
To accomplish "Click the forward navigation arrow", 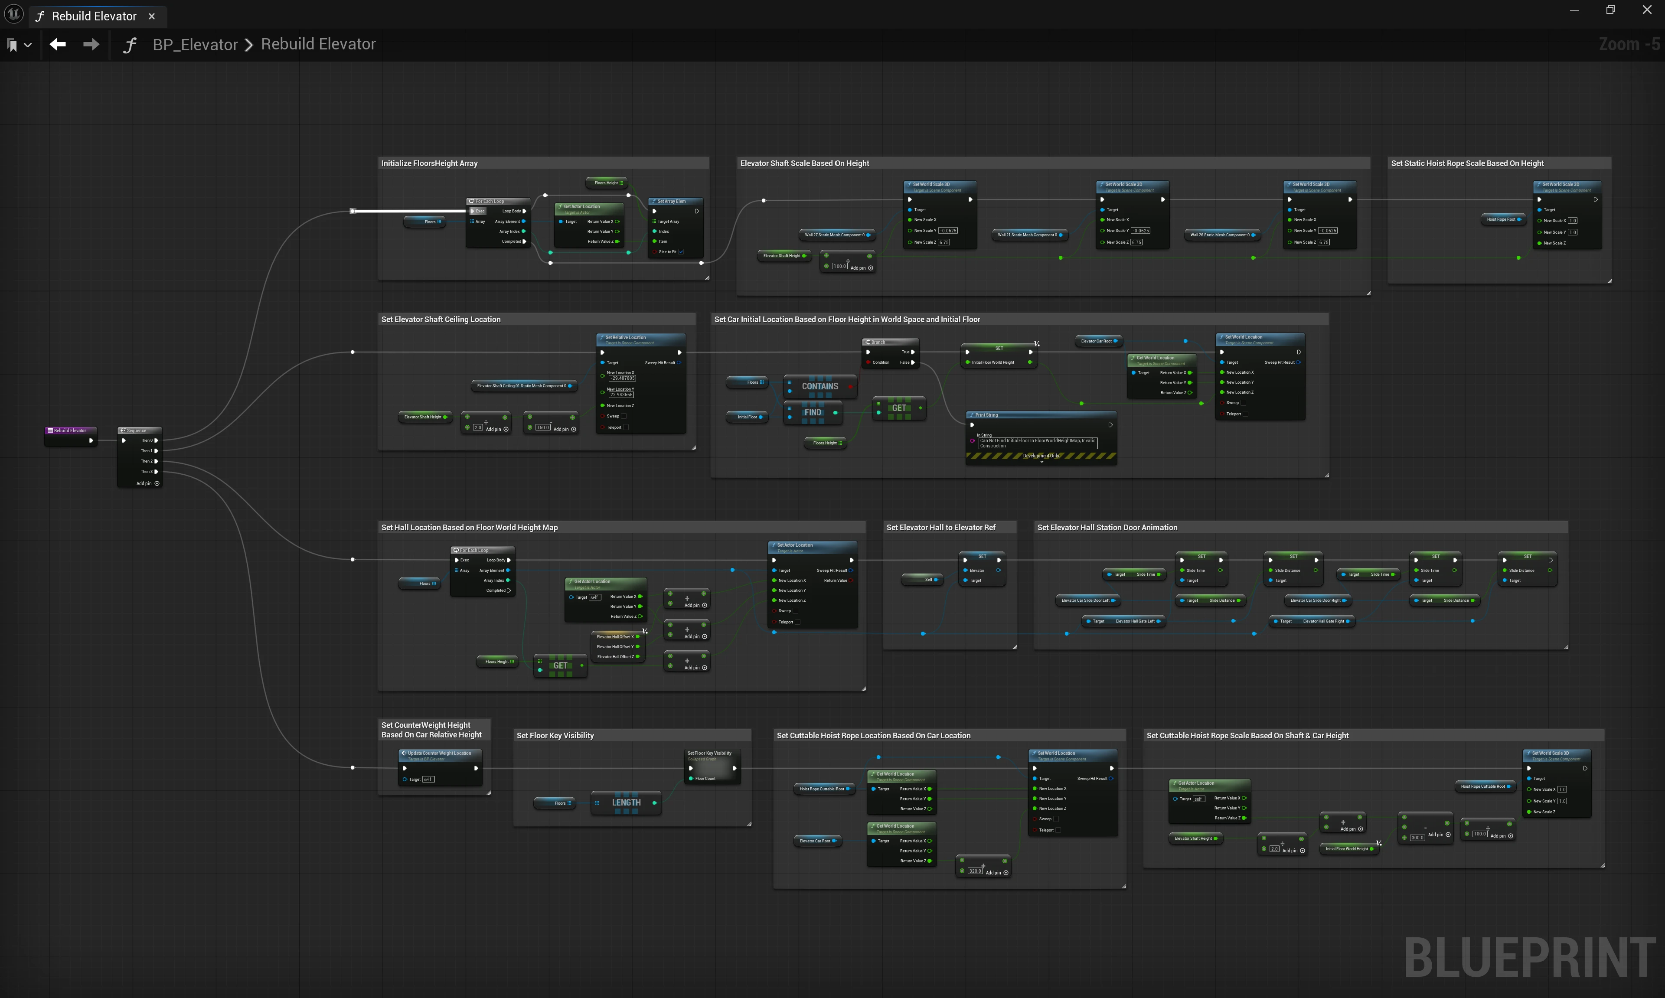I will tap(91, 44).
